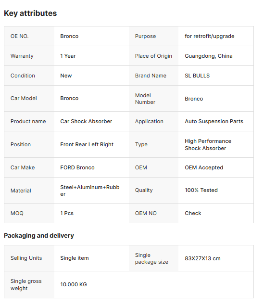Click the Auto Suspension Parts application value
Screen dimensions: 264x306
pos(214,121)
